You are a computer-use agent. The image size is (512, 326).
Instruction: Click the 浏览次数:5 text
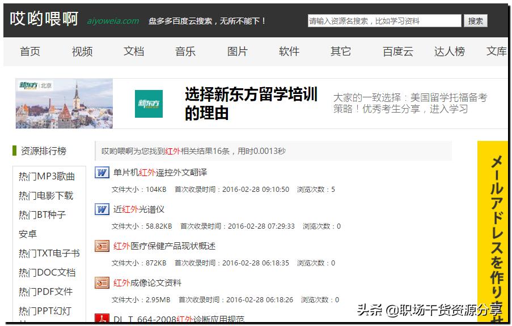[x=316, y=190]
